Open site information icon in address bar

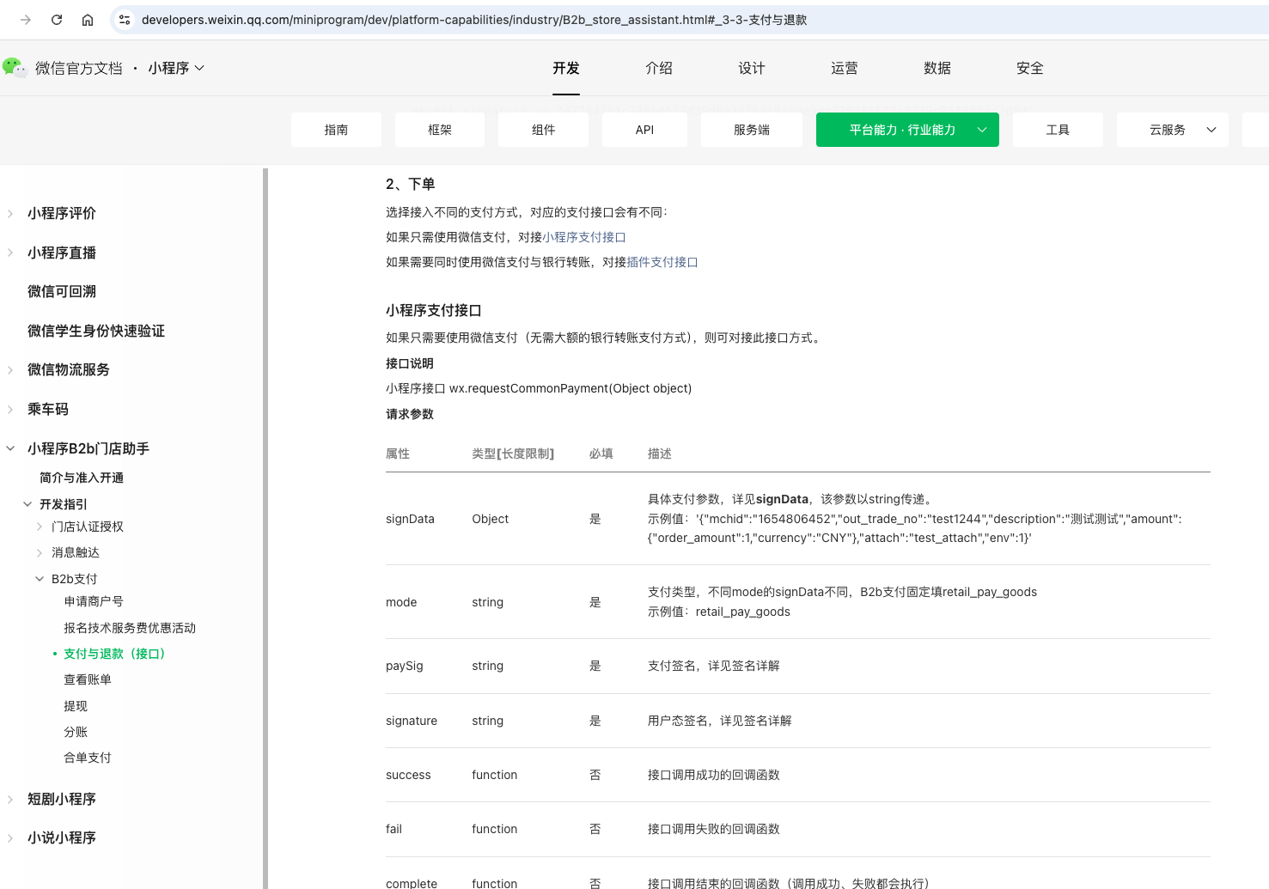pos(125,20)
